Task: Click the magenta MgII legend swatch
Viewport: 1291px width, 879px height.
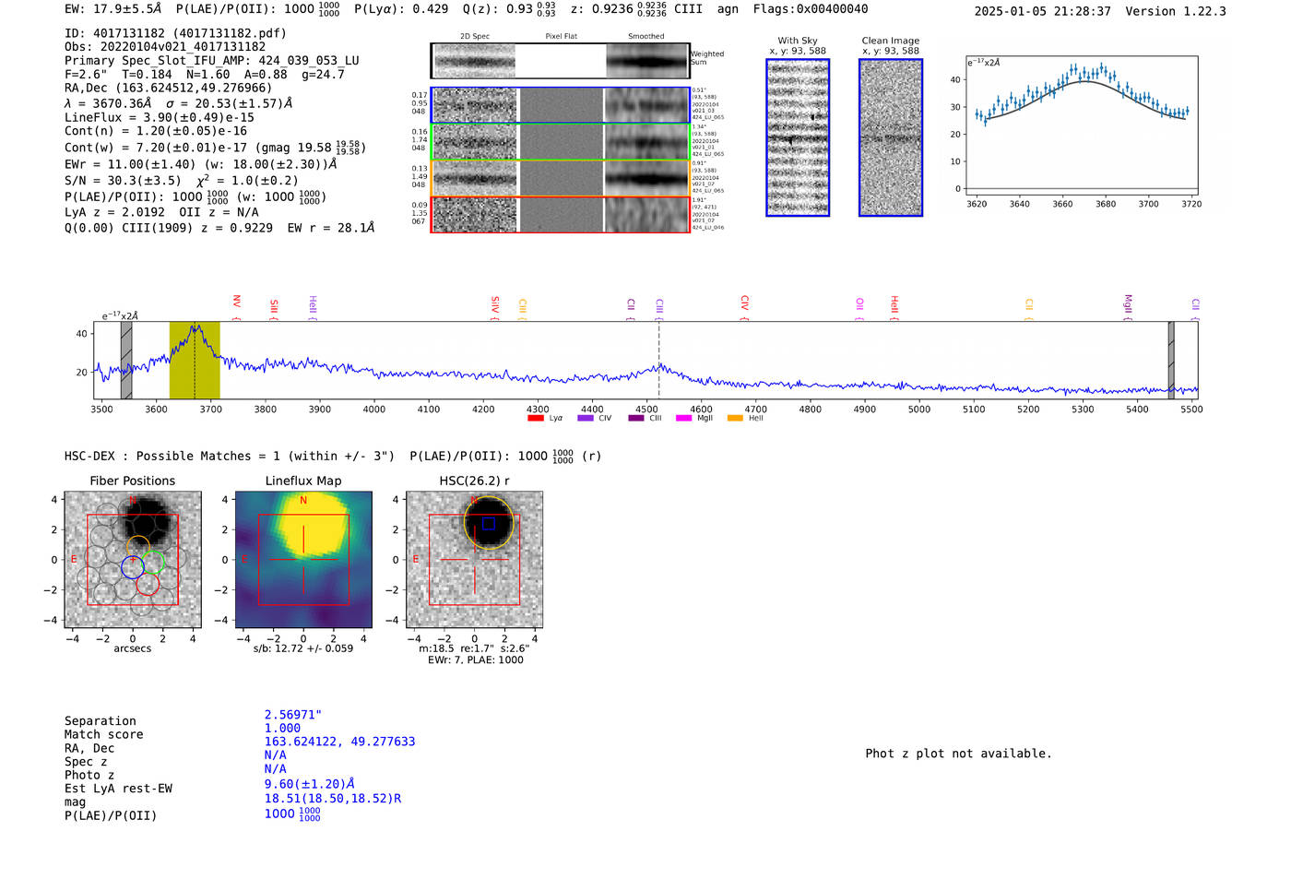Action: coord(683,419)
